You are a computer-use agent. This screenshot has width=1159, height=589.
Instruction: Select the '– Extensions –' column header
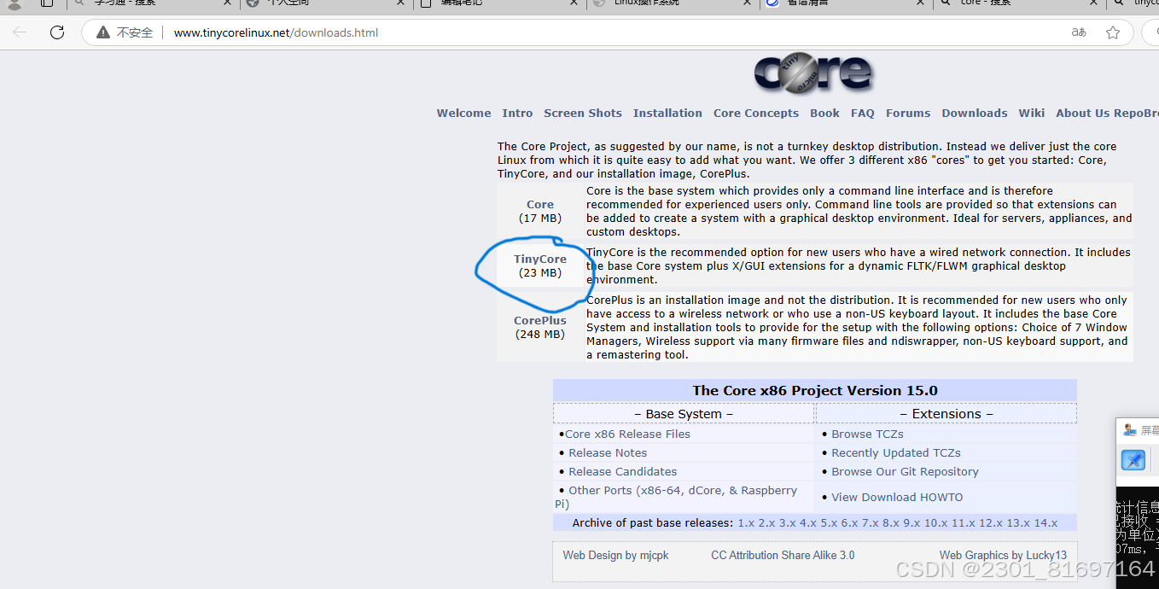coord(946,413)
